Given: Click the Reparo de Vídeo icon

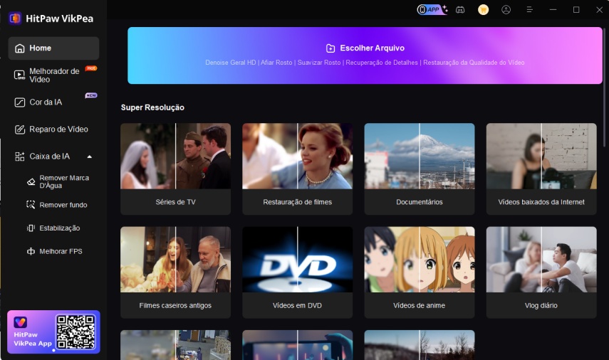Looking at the screenshot, I should click(x=19, y=129).
